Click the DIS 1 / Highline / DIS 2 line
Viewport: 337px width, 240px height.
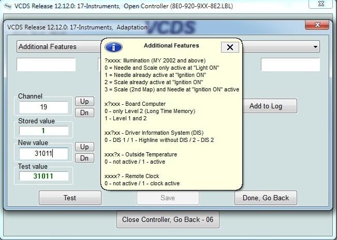click(x=159, y=140)
